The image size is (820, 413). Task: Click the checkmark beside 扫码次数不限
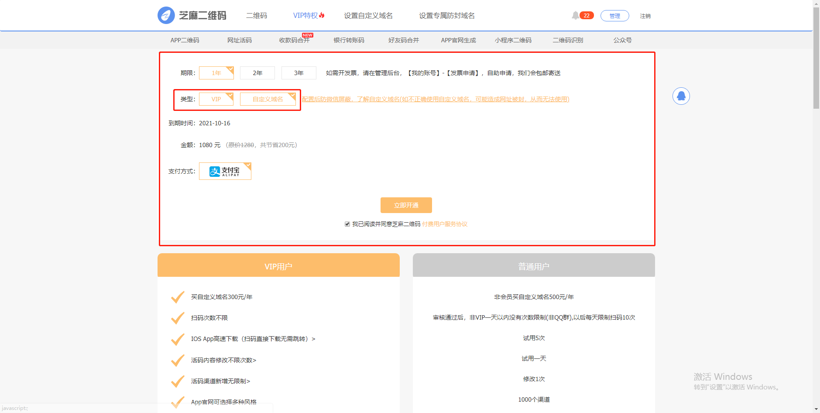178,318
